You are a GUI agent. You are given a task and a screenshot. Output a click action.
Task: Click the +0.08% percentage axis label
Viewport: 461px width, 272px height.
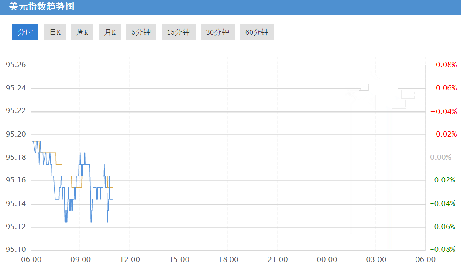tap(444, 65)
